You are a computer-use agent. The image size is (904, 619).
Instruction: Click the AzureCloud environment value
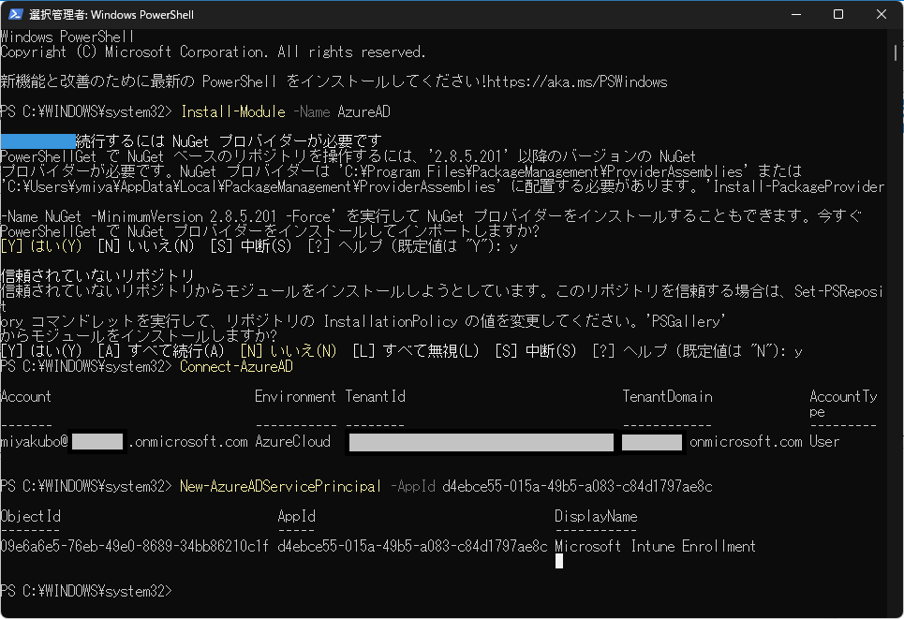pyautogui.click(x=293, y=441)
